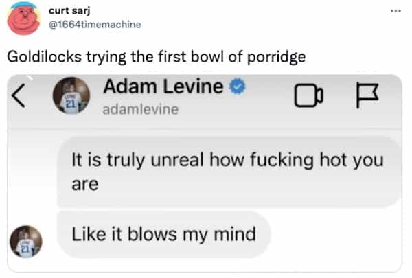
Task: Visit the @1664timemachine handle link
Action: point(95,24)
